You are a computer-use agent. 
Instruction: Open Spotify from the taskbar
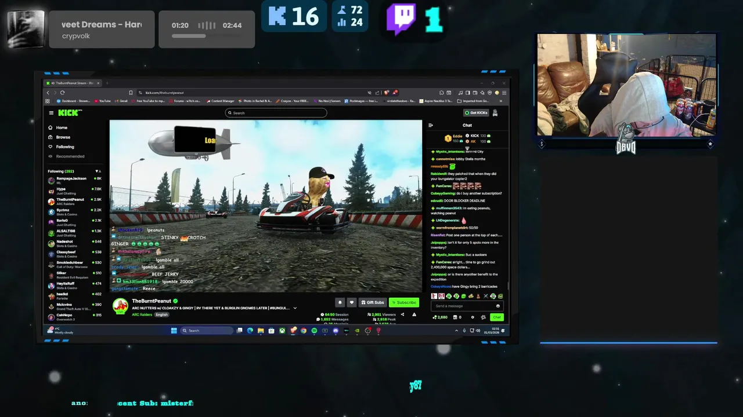[x=314, y=331]
